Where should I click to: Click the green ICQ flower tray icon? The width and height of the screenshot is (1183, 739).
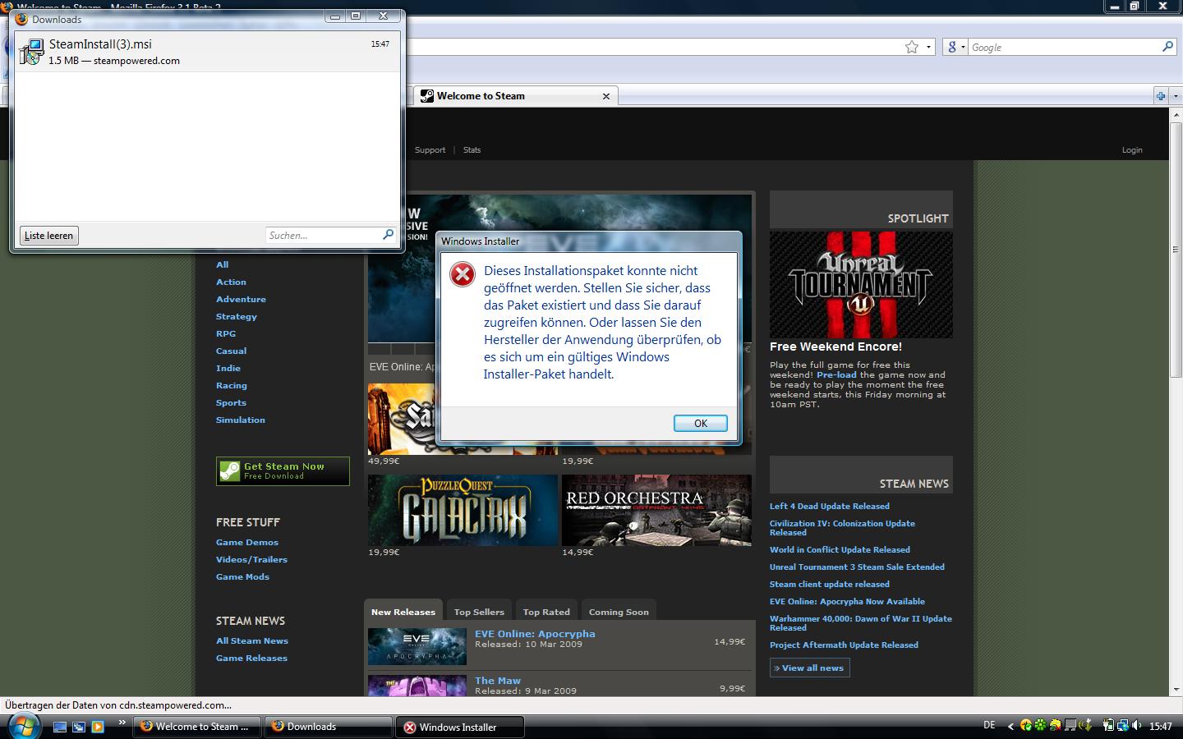pos(1040,726)
